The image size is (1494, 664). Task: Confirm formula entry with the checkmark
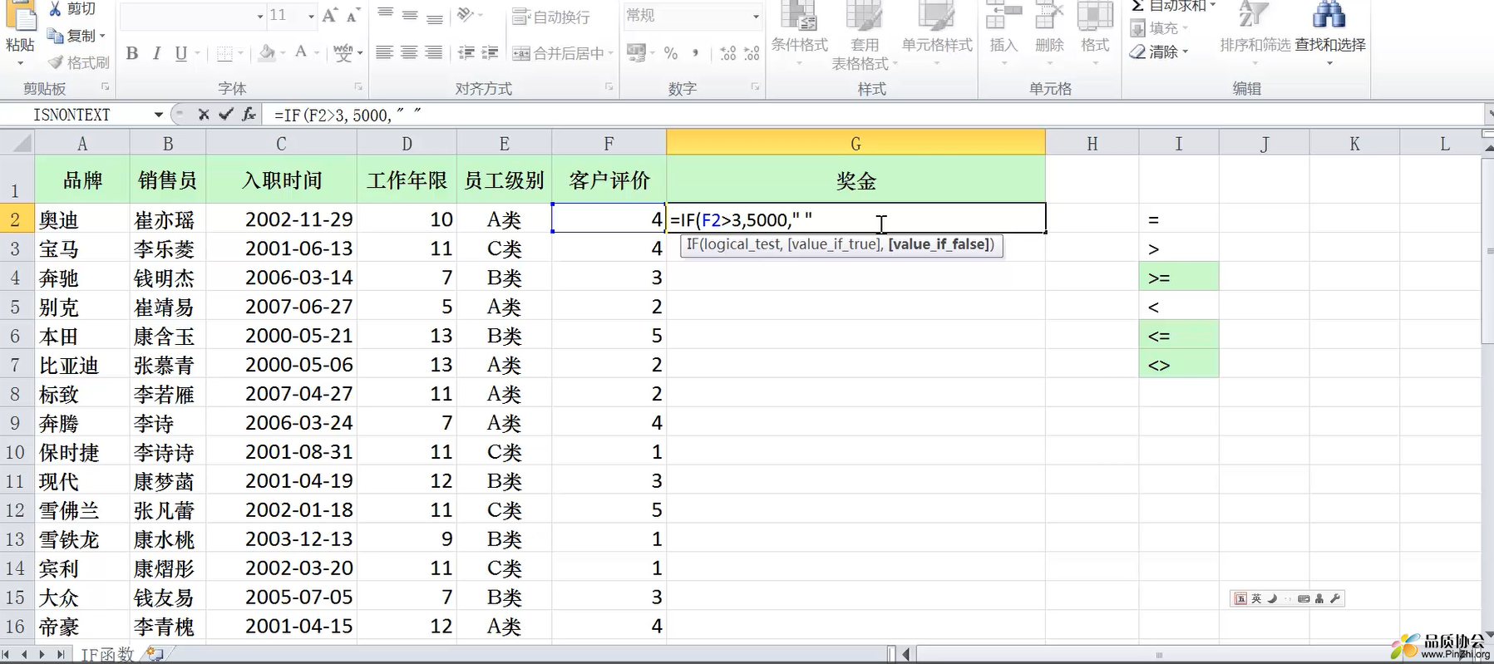click(x=225, y=115)
